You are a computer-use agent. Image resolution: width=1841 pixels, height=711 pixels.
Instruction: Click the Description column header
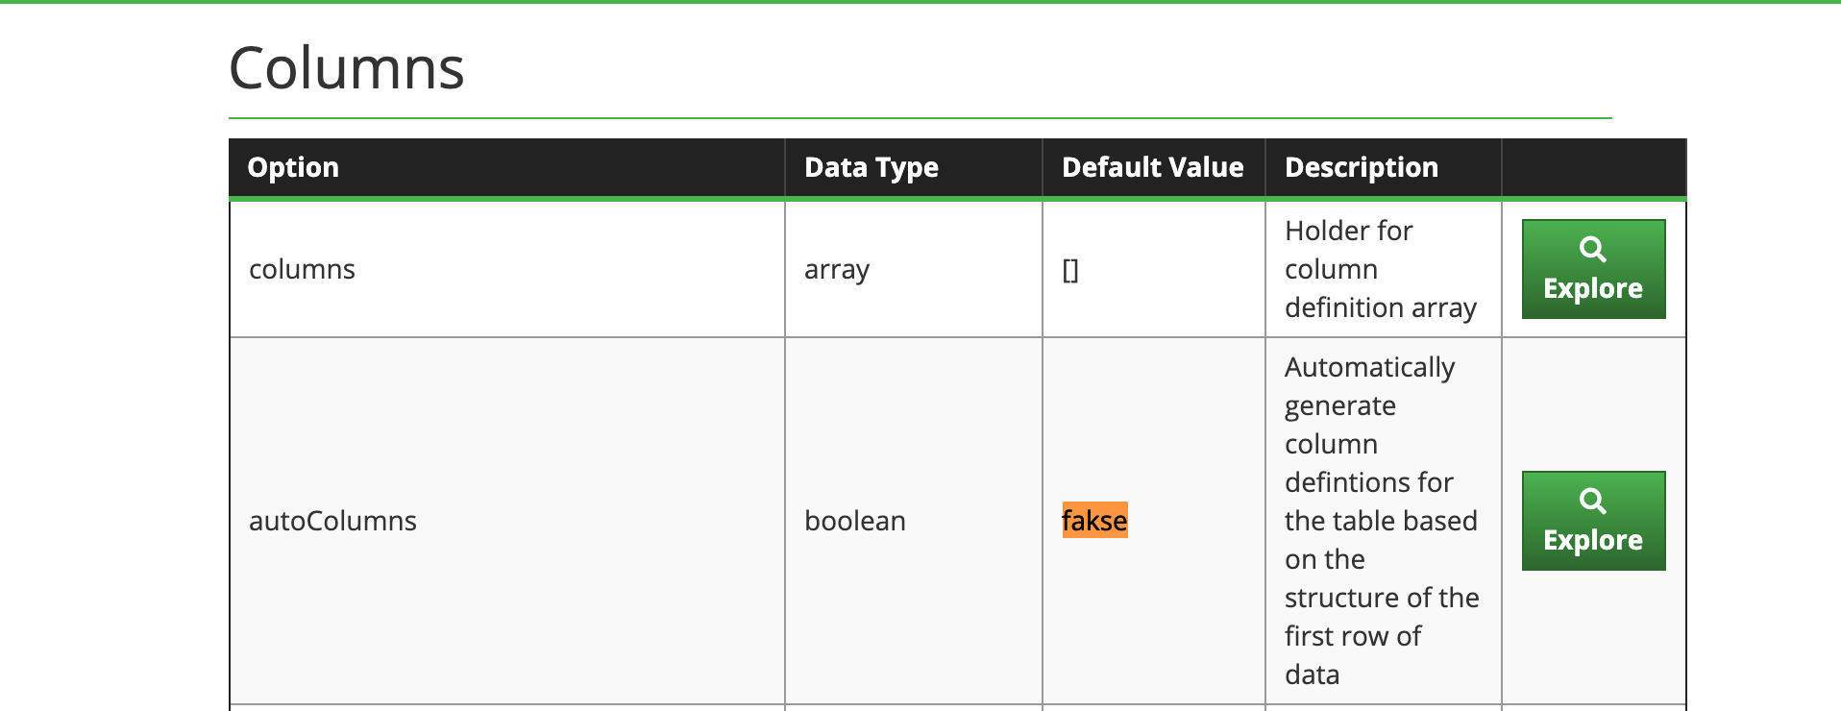(1361, 167)
